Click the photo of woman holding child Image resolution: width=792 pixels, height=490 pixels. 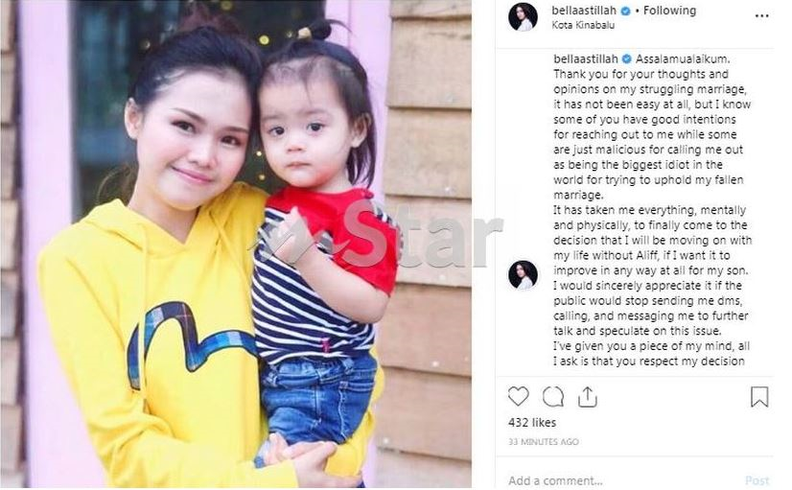pos(236,244)
